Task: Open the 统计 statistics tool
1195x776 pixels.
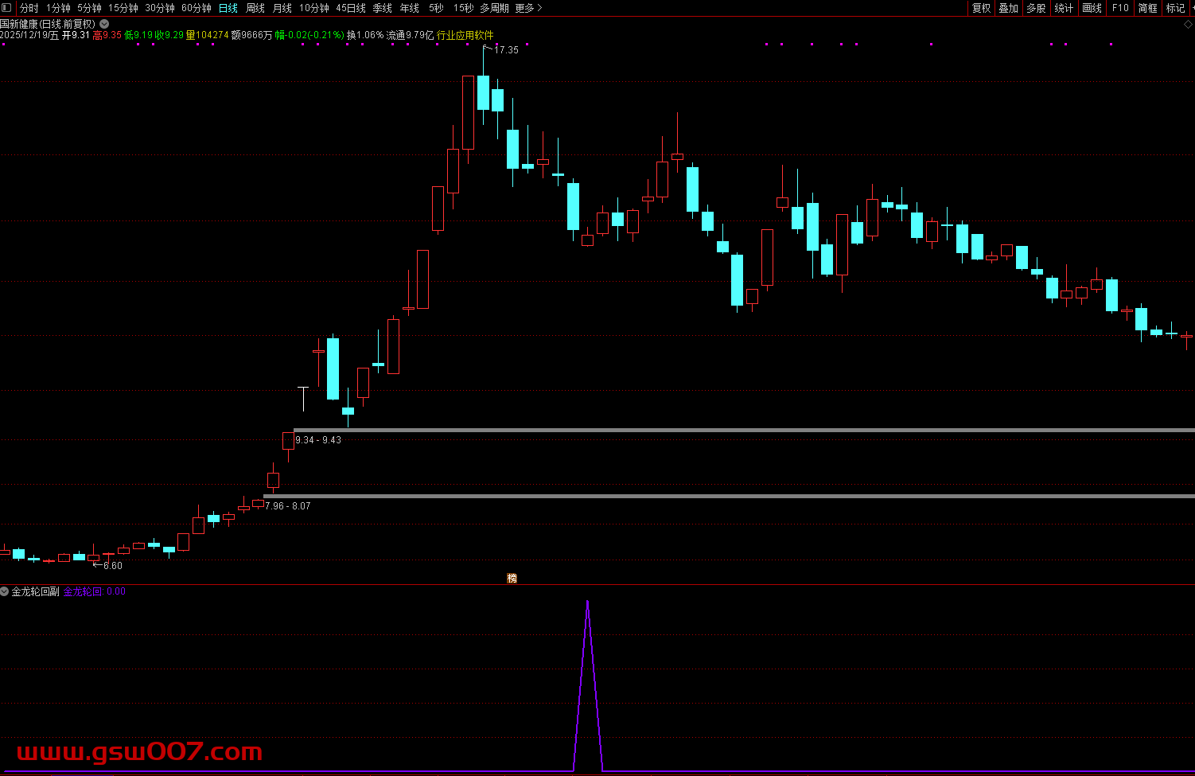Action: tap(1064, 8)
